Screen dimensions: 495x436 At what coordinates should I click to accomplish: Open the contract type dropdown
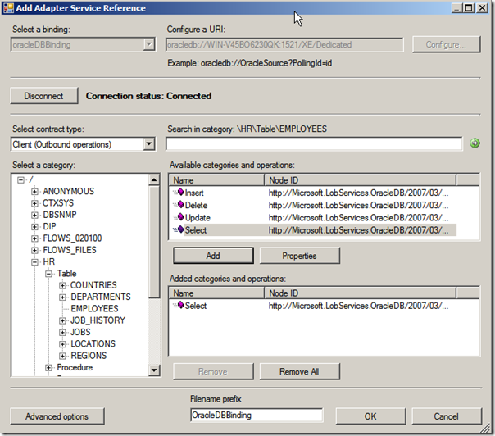pos(148,144)
